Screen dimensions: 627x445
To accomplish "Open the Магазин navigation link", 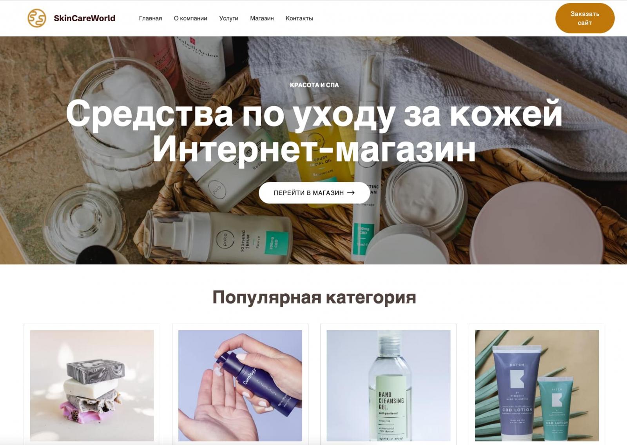I will tap(262, 18).
